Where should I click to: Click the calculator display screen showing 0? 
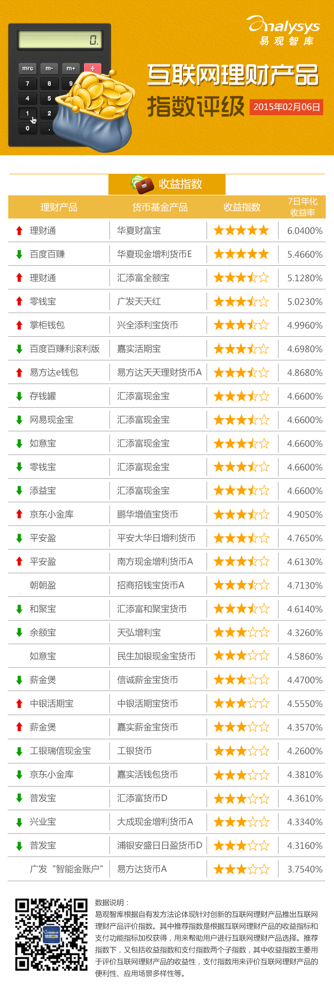click(x=59, y=40)
